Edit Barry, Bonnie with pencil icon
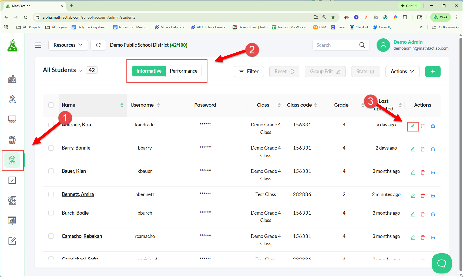Image resolution: width=463 pixels, height=277 pixels. [413, 149]
